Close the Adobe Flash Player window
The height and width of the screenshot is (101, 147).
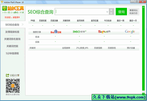(143, 2)
